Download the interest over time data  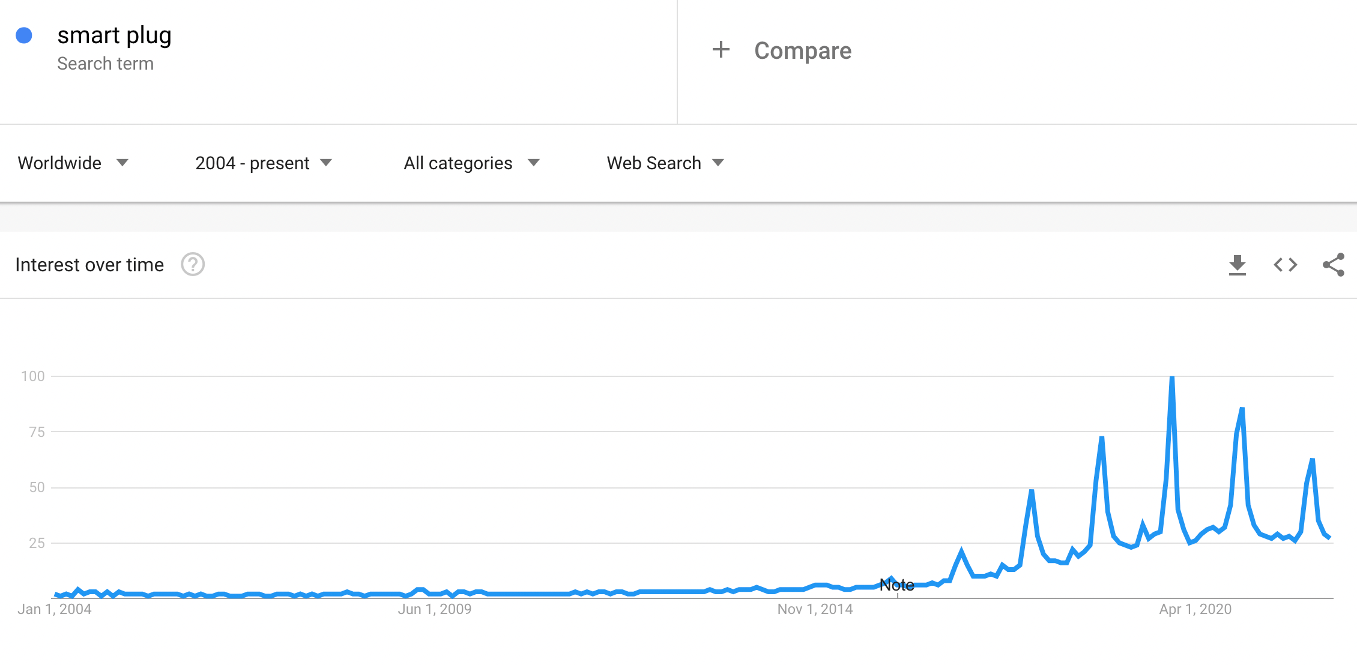click(1237, 265)
